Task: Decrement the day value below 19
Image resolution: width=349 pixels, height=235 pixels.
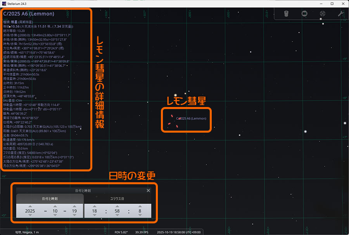Action: pyautogui.click(x=74, y=215)
